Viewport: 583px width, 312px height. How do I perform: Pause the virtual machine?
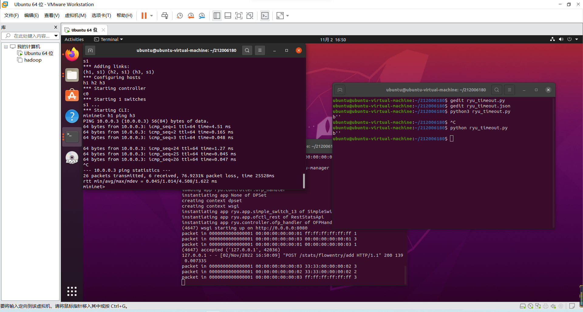[144, 15]
